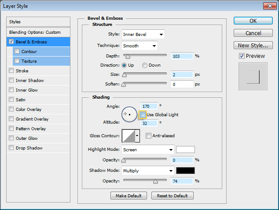Click the layer style preview thumbnail
This screenshot has width=279, height=210.
pyautogui.click(x=253, y=77)
